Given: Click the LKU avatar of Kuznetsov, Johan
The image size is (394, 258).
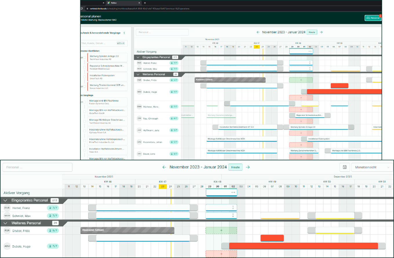Looking at the screenshot, I should 139,142.
